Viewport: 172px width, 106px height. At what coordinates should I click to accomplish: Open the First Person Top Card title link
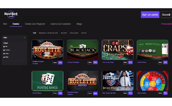109,93
